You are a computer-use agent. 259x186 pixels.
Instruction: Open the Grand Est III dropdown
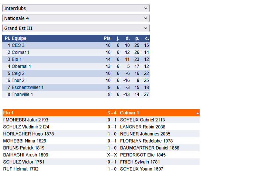tap(76, 28)
